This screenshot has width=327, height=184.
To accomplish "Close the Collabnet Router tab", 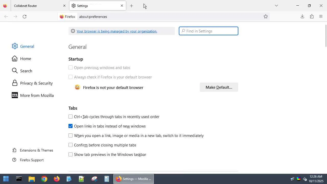I will (64, 6).
